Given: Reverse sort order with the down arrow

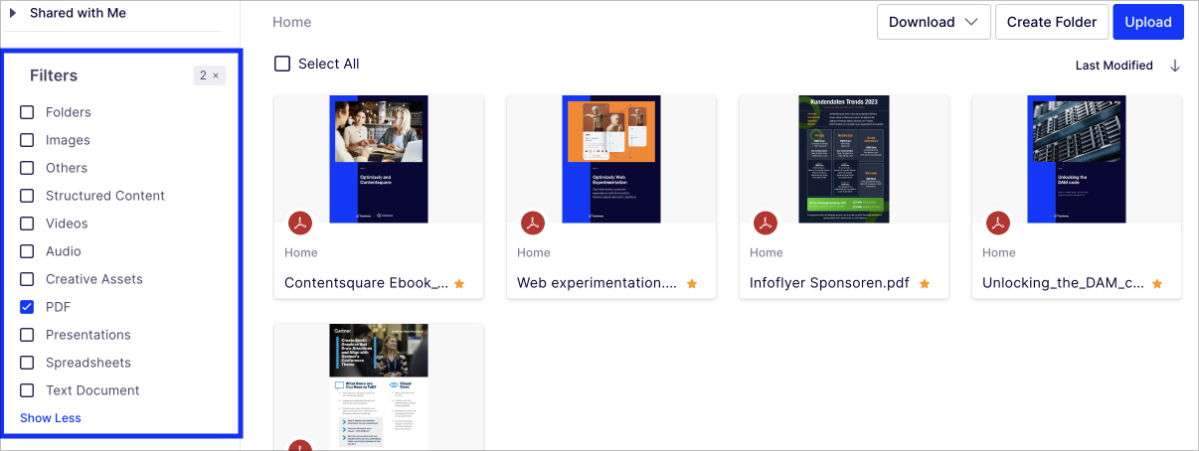Looking at the screenshot, I should [1175, 66].
